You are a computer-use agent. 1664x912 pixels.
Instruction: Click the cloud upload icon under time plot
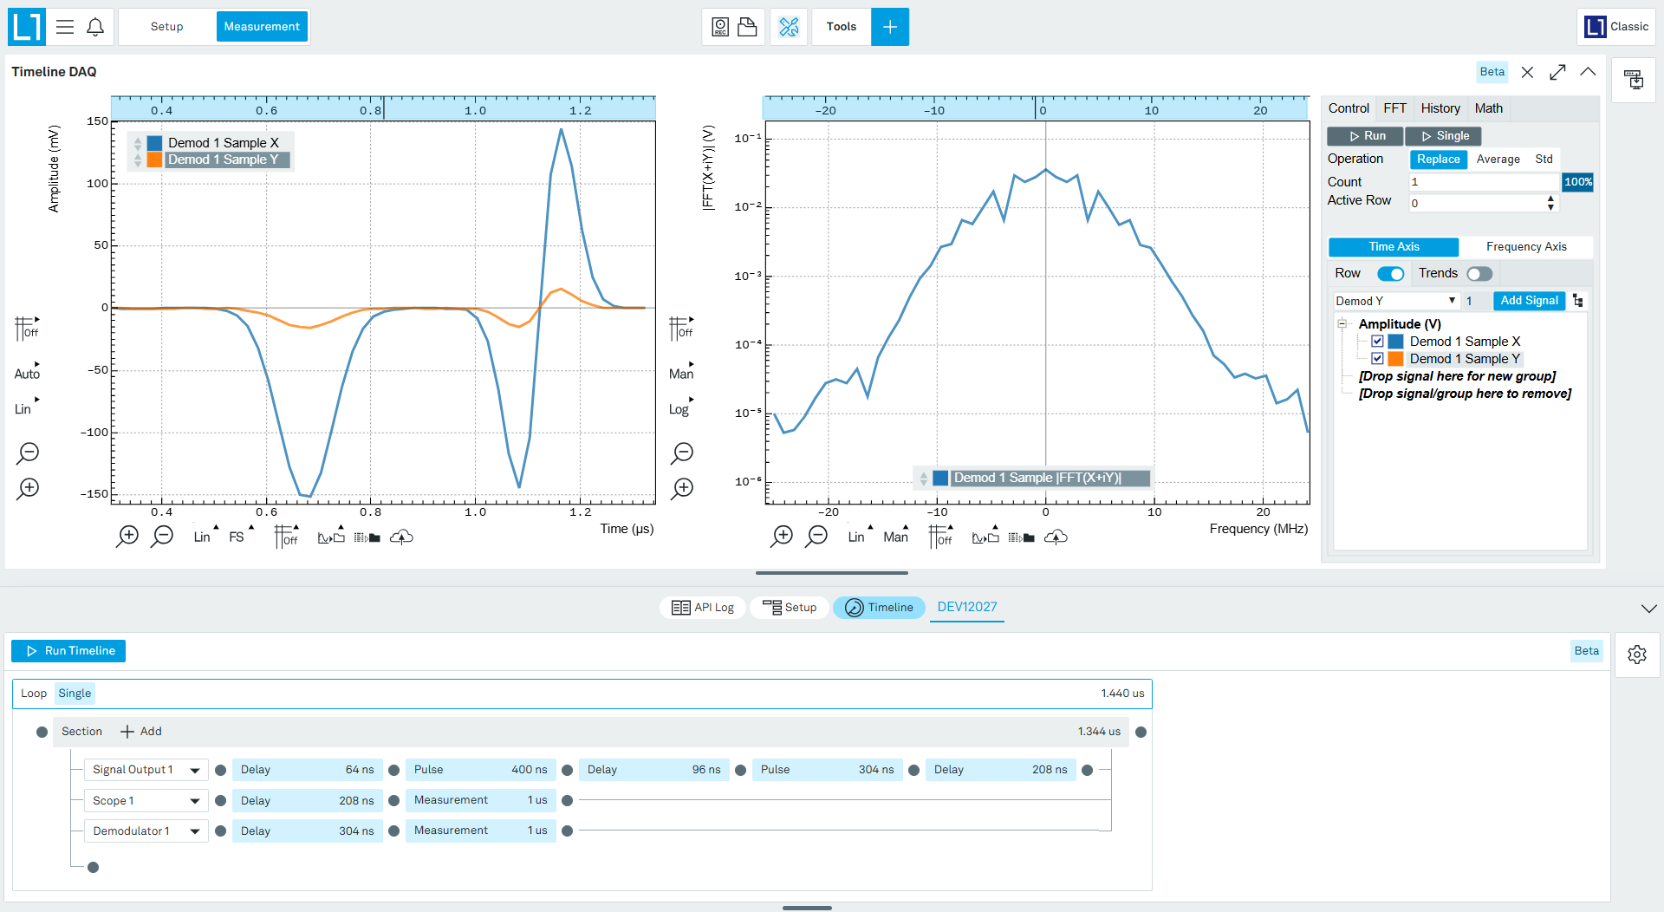point(401,537)
